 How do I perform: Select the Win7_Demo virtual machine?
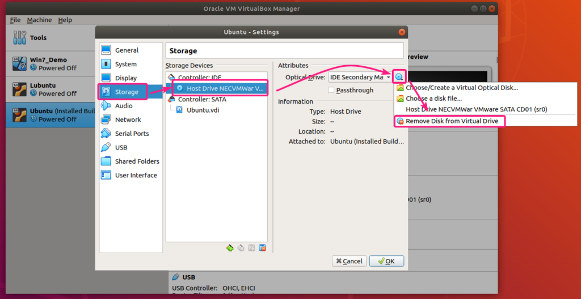50,63
